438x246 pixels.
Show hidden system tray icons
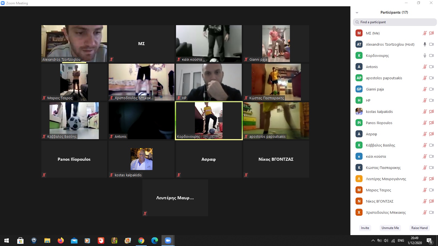tap(373, 241)
